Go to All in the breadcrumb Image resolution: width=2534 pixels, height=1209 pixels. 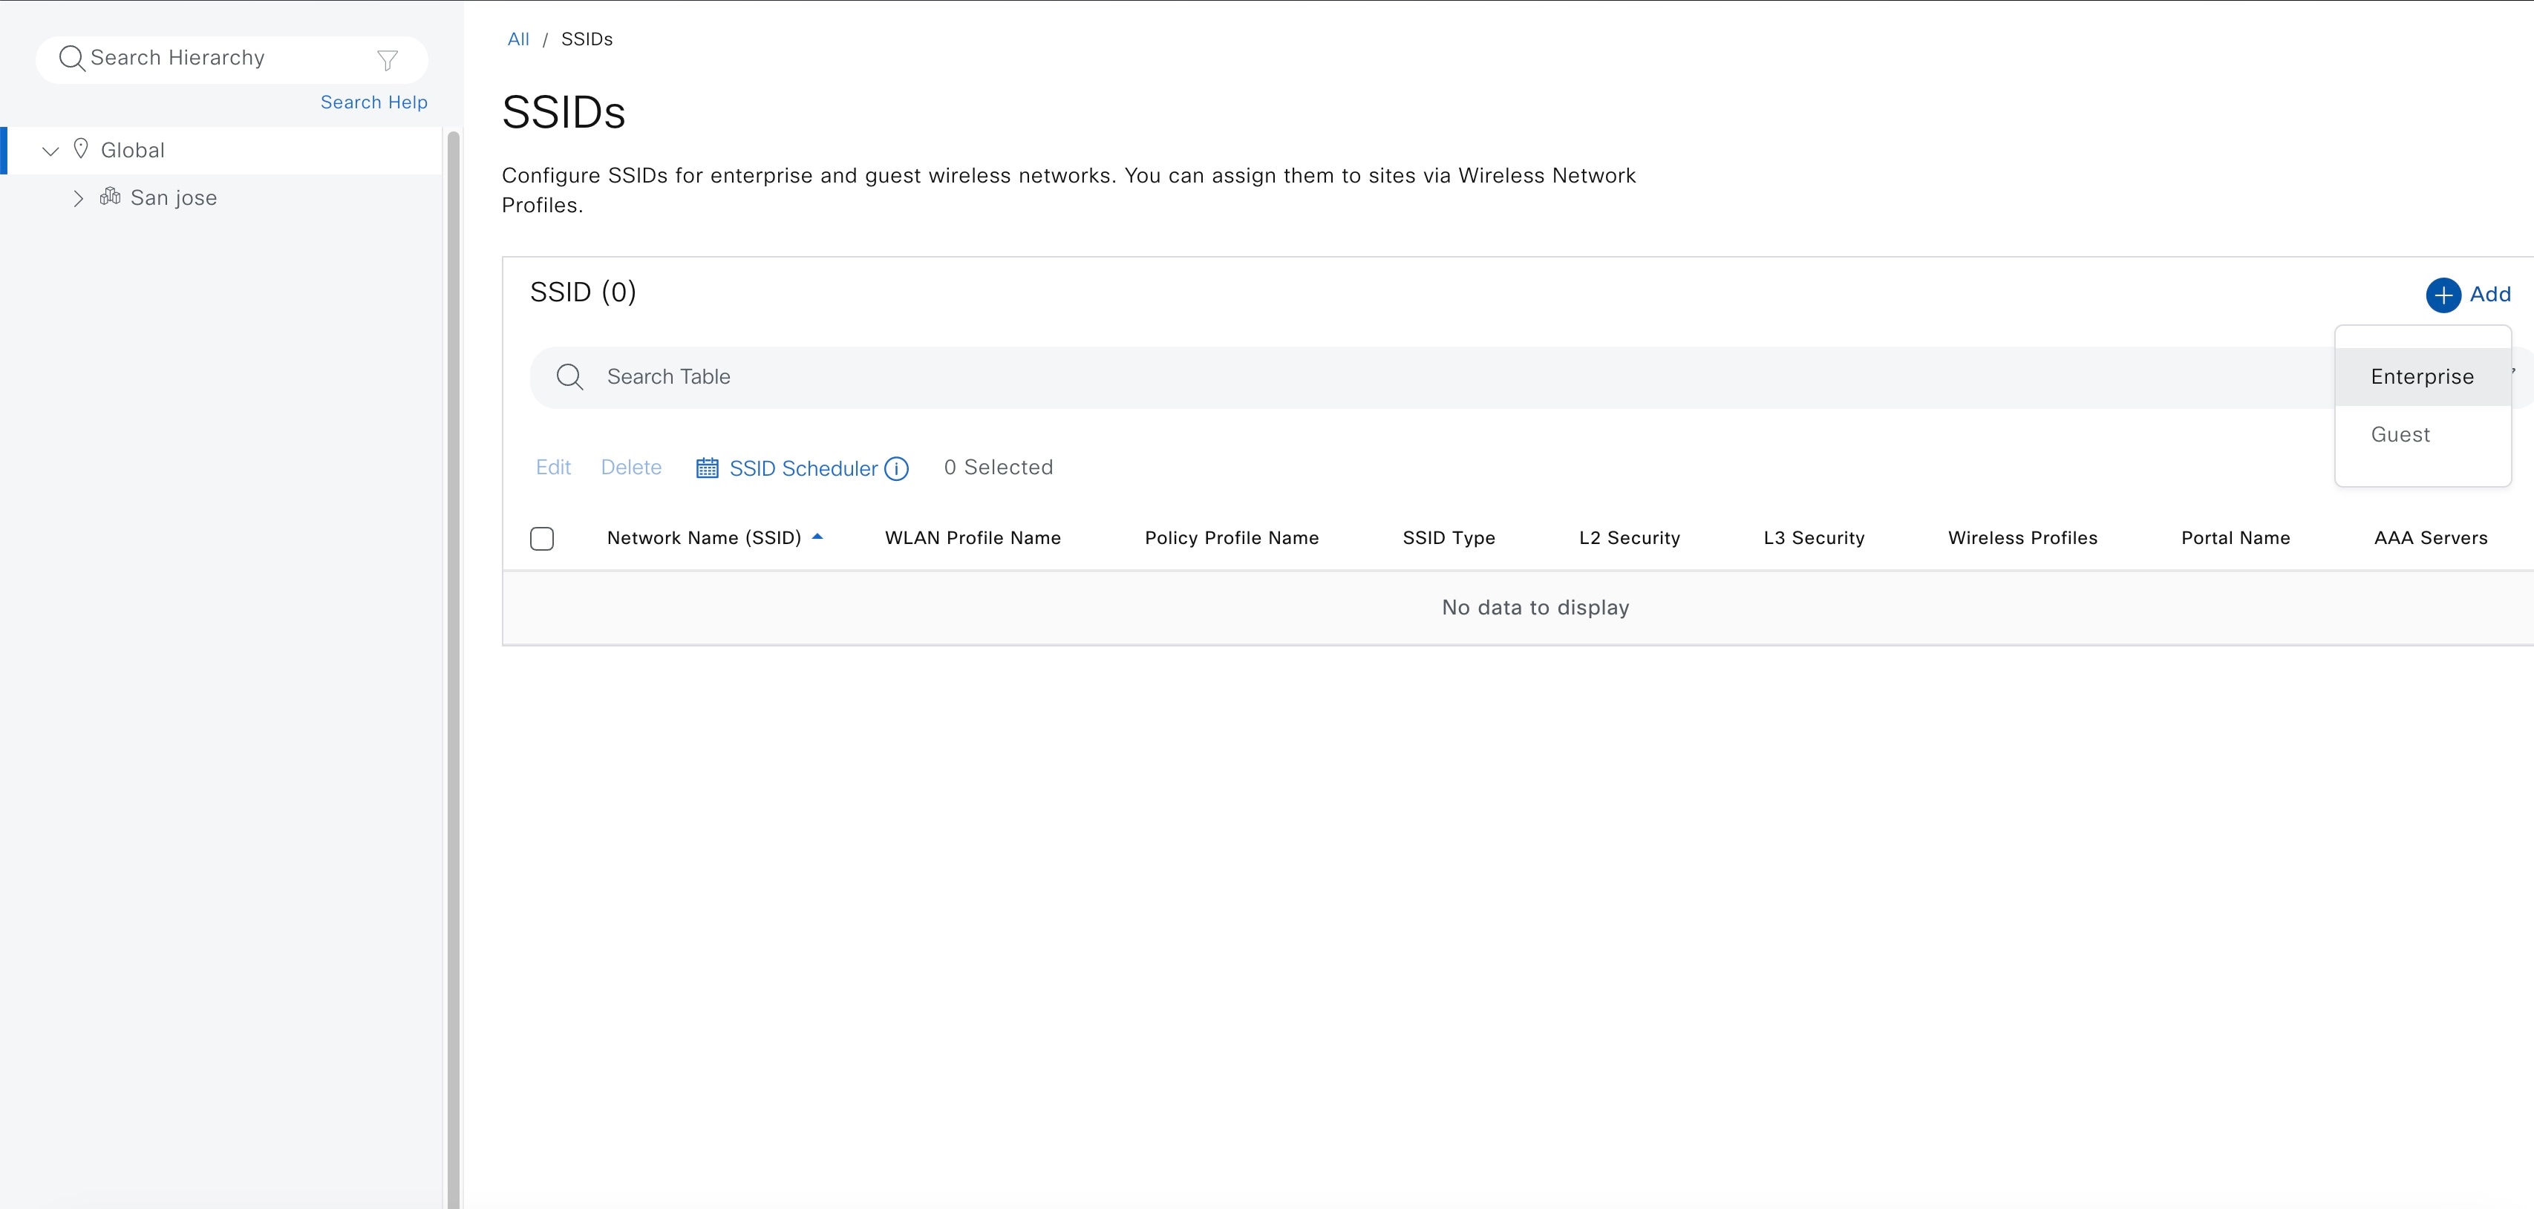518,39
